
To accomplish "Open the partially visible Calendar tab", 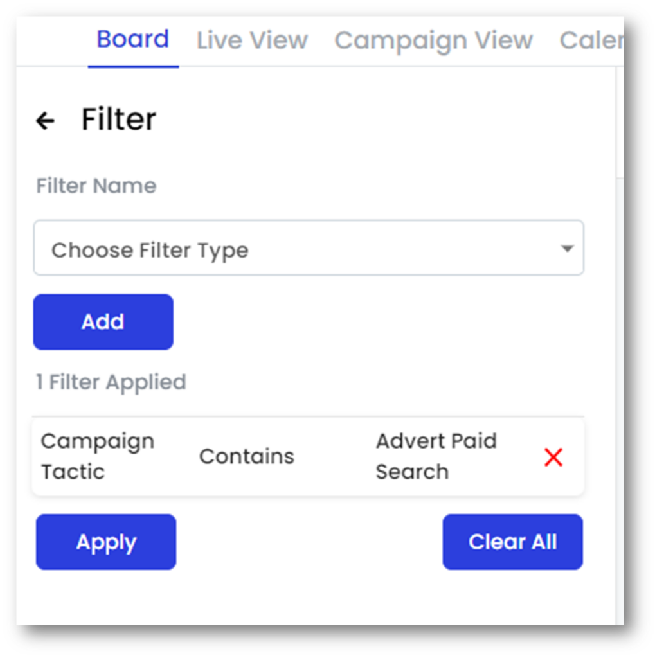I will pyautogui.click(x=591, y=40).
